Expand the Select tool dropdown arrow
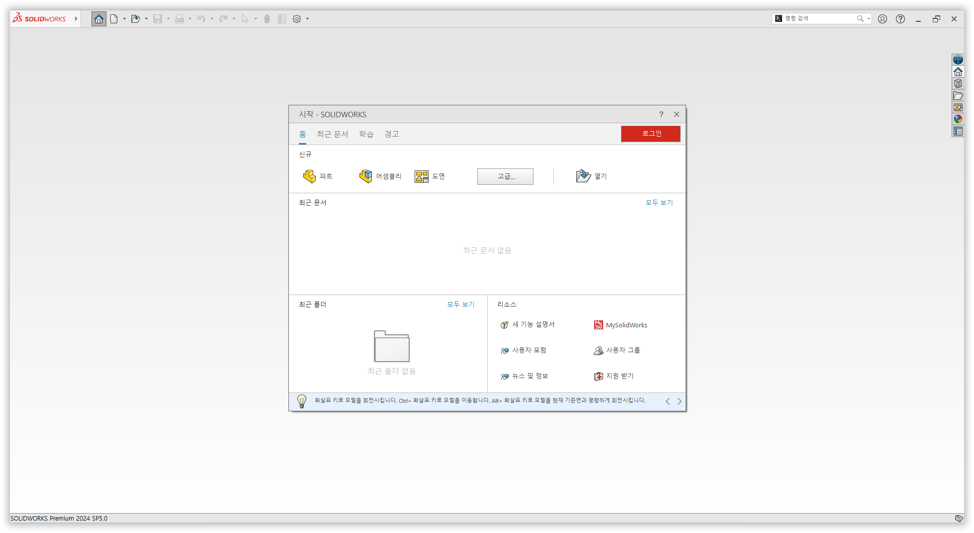 click(256, 19)
